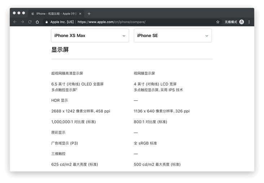Click 1136 x 640 像素分辨率, 326 ppi
The height and width of the screenshot is (183, 264).
tap(162, 111)
